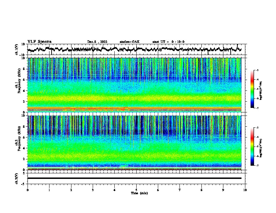Click the date 'Dec. 8, 2022' label
The image size is (276, 213).
[97, 42]
